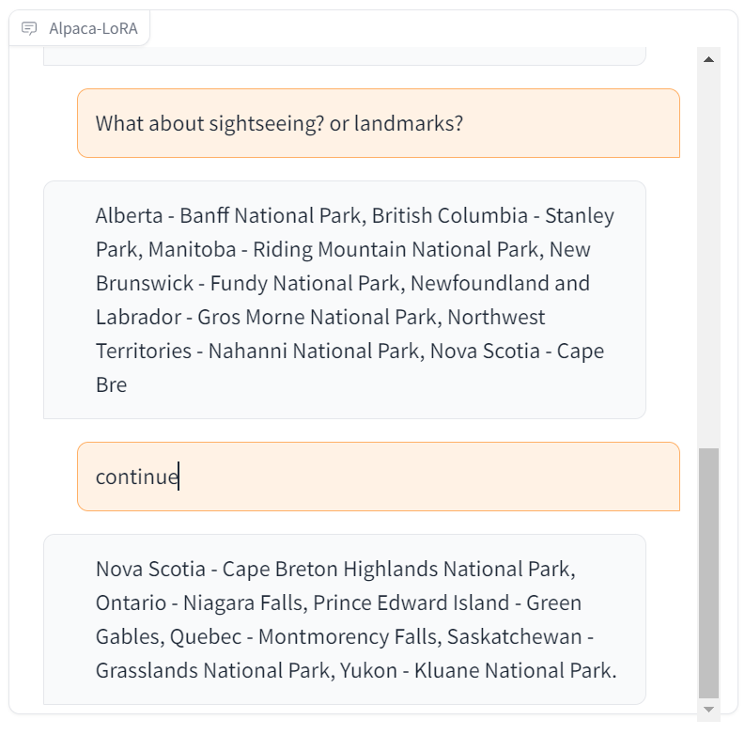Click the partially visible message bubble at the top
Image resolution: width=745 pixels, height=735 pixels.
(x=345, y=55)
